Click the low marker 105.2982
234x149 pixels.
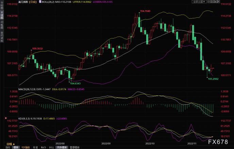213,79
